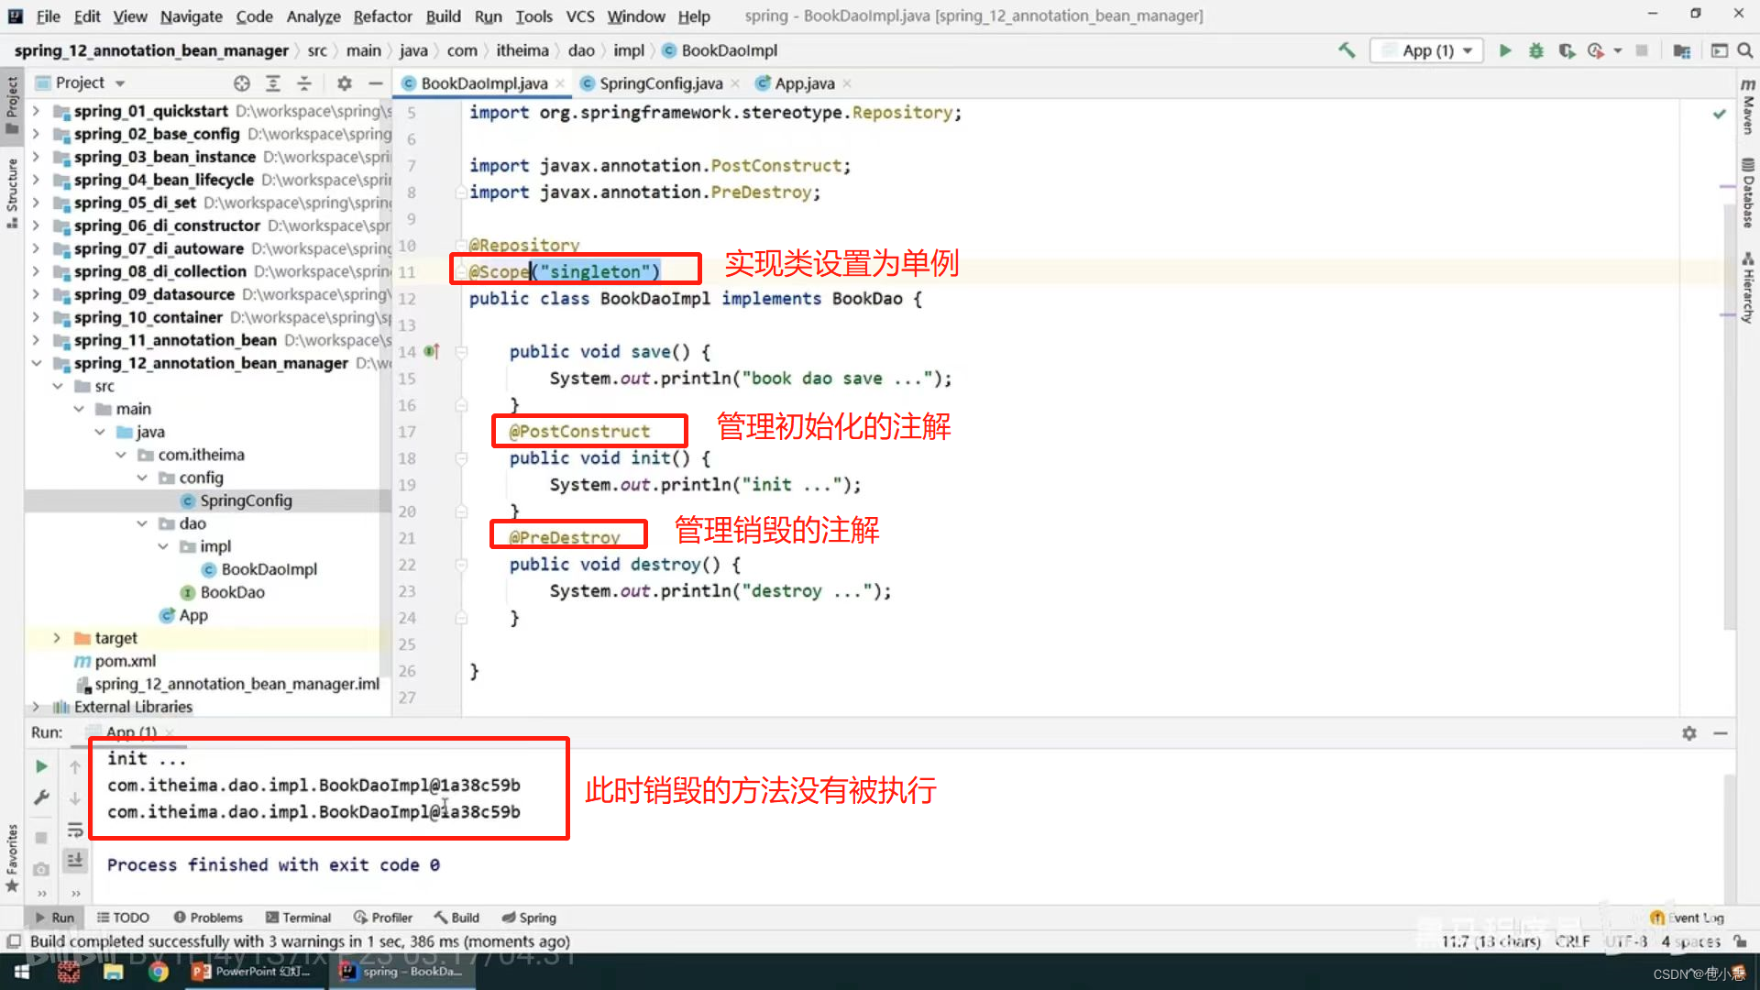Click the gutter implement icon at line 14
This screenshot has height=990, width=1760.
click(x=432, y=351)
